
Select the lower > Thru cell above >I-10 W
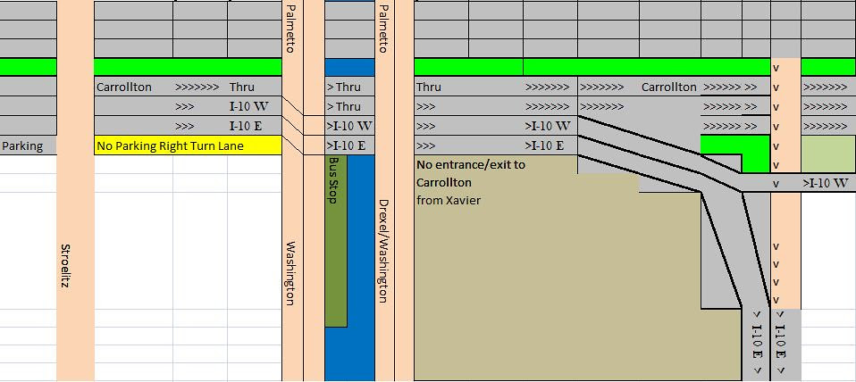[x=349, y=106]
